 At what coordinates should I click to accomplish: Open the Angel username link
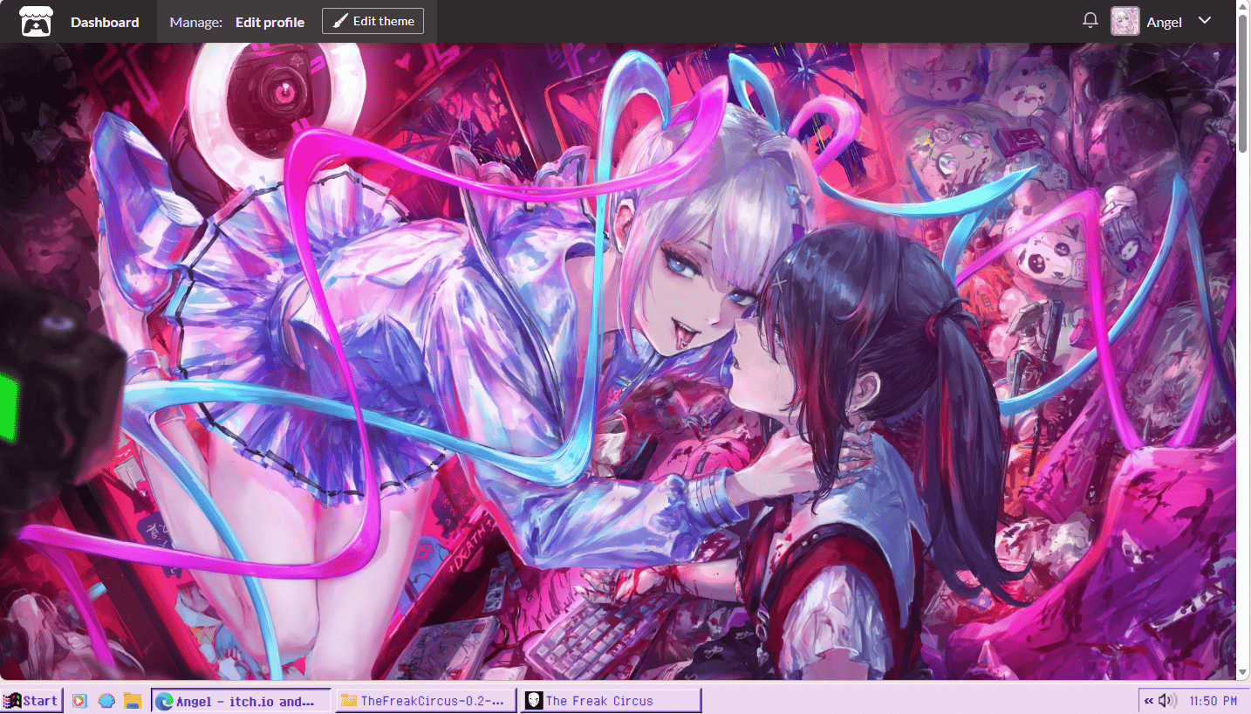pos(1164,23)
